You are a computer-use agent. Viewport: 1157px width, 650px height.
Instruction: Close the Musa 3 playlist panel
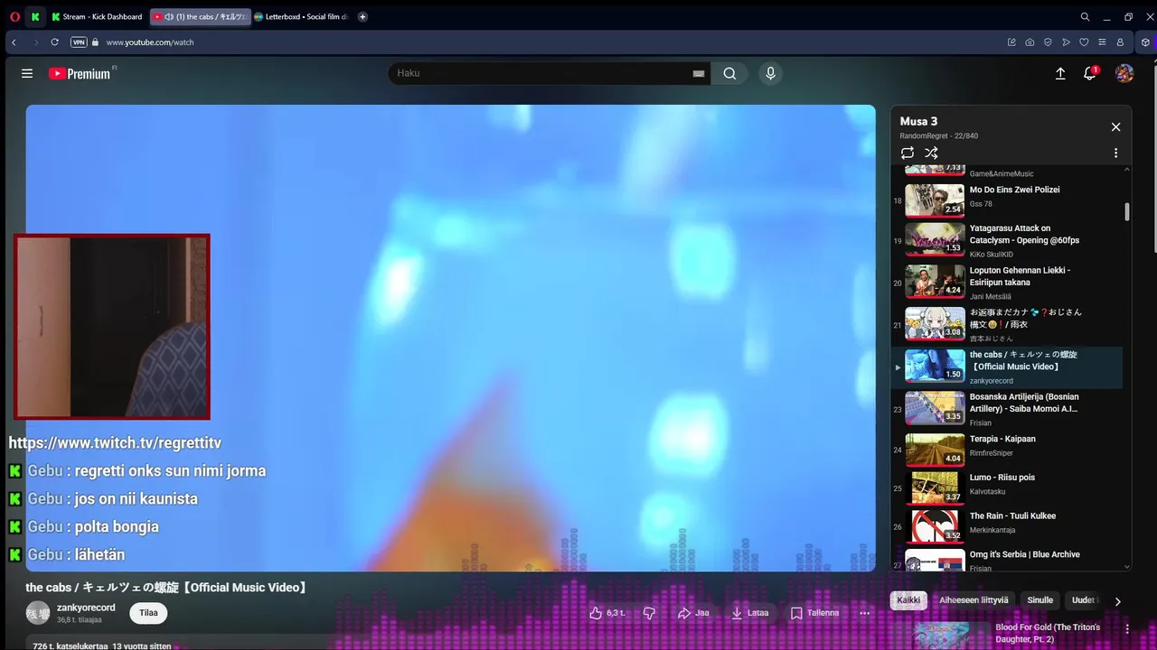1115,127
